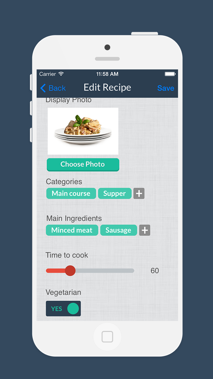
Task: Tap the battery icon in status bar
Action: pos(171,74)
